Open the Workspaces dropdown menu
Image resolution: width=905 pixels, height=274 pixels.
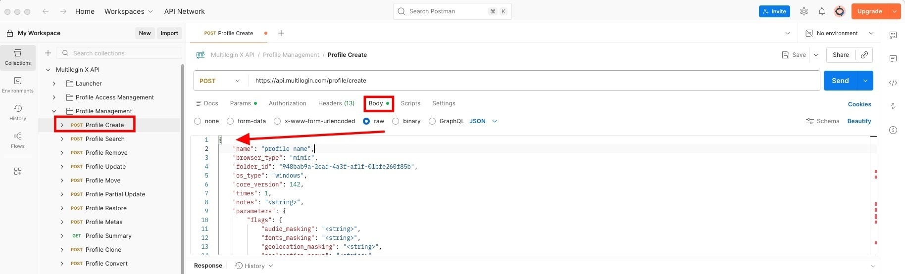129,11
